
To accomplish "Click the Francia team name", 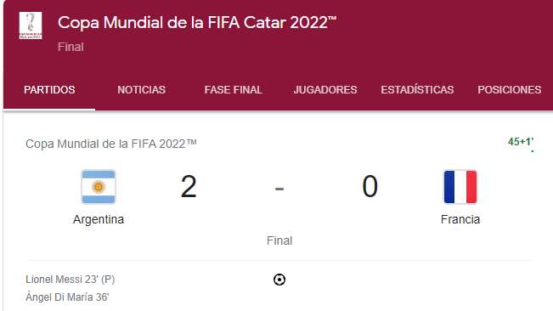I will [x=460, y=219].
